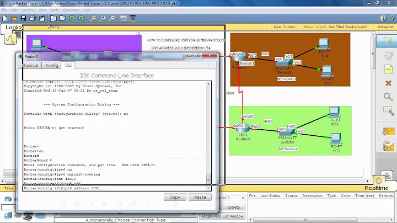Click the Undo green arrow icon
Image resolution: width=397 pixels, height=223 pixels.
(x=72, y=18)
